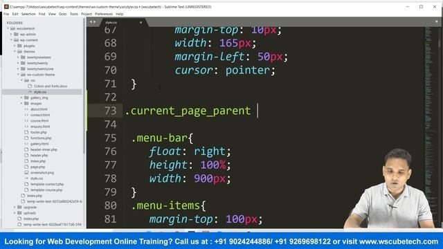The width and height of the screenshot is (443, 249).
Task: Click the Colors and fonts.docx file icon
Action: coord(30,86)
